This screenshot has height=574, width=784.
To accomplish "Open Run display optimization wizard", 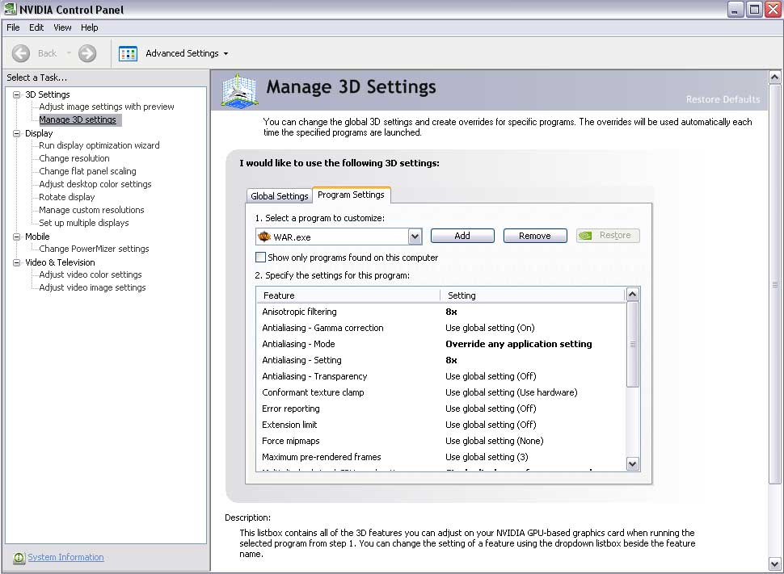I will (x=99, y=145).
